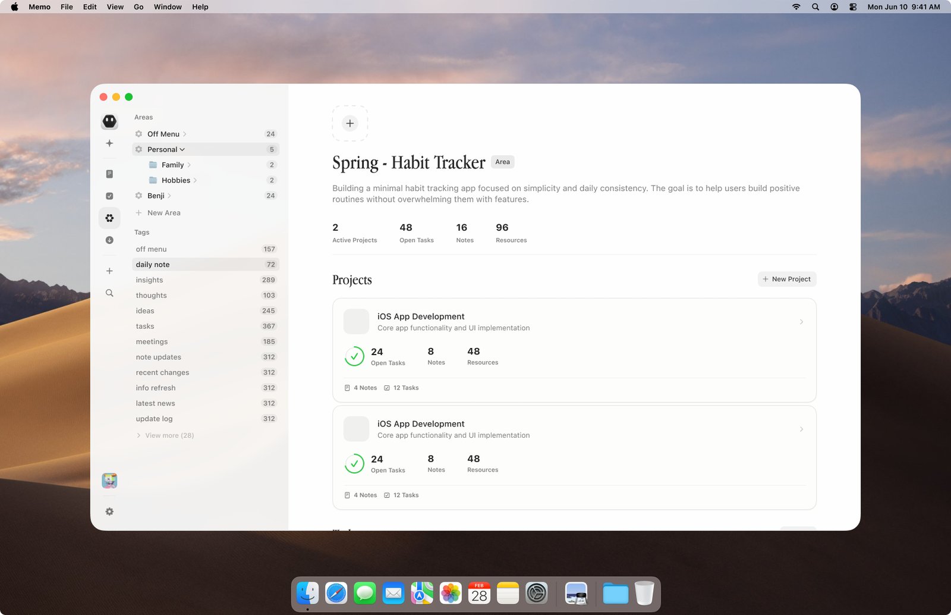Click the first project card's gray thumbnail placeholder
Viewport: 951px width, 615px height.
tap(356, 322)
